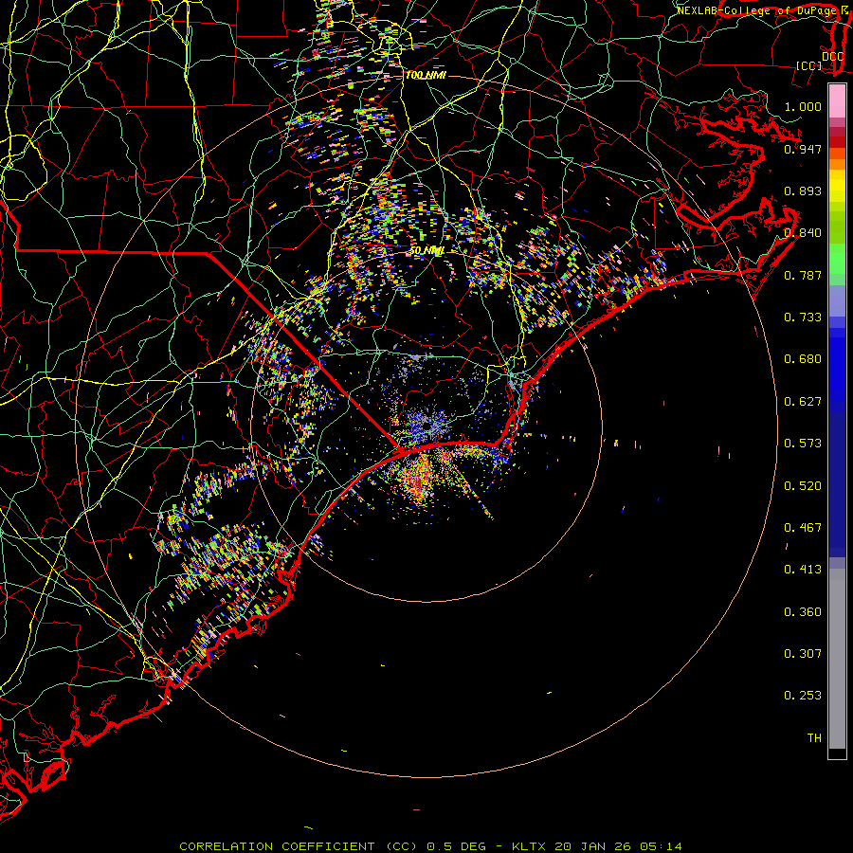The image size is (853, 853).
Task: Click the 100 NMI range ring label
Action: pyautogui.click(x=426, y=75)
